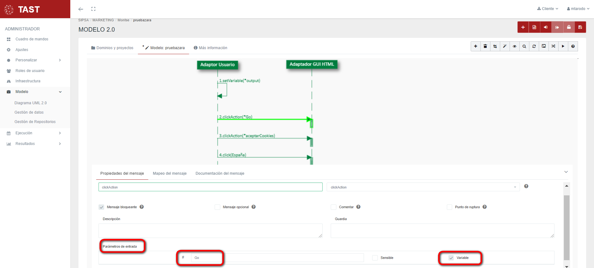Uncheck the Mensaje bloqueante checkbox
This screenshot has height=268, width=594.
tap(101, 207)
